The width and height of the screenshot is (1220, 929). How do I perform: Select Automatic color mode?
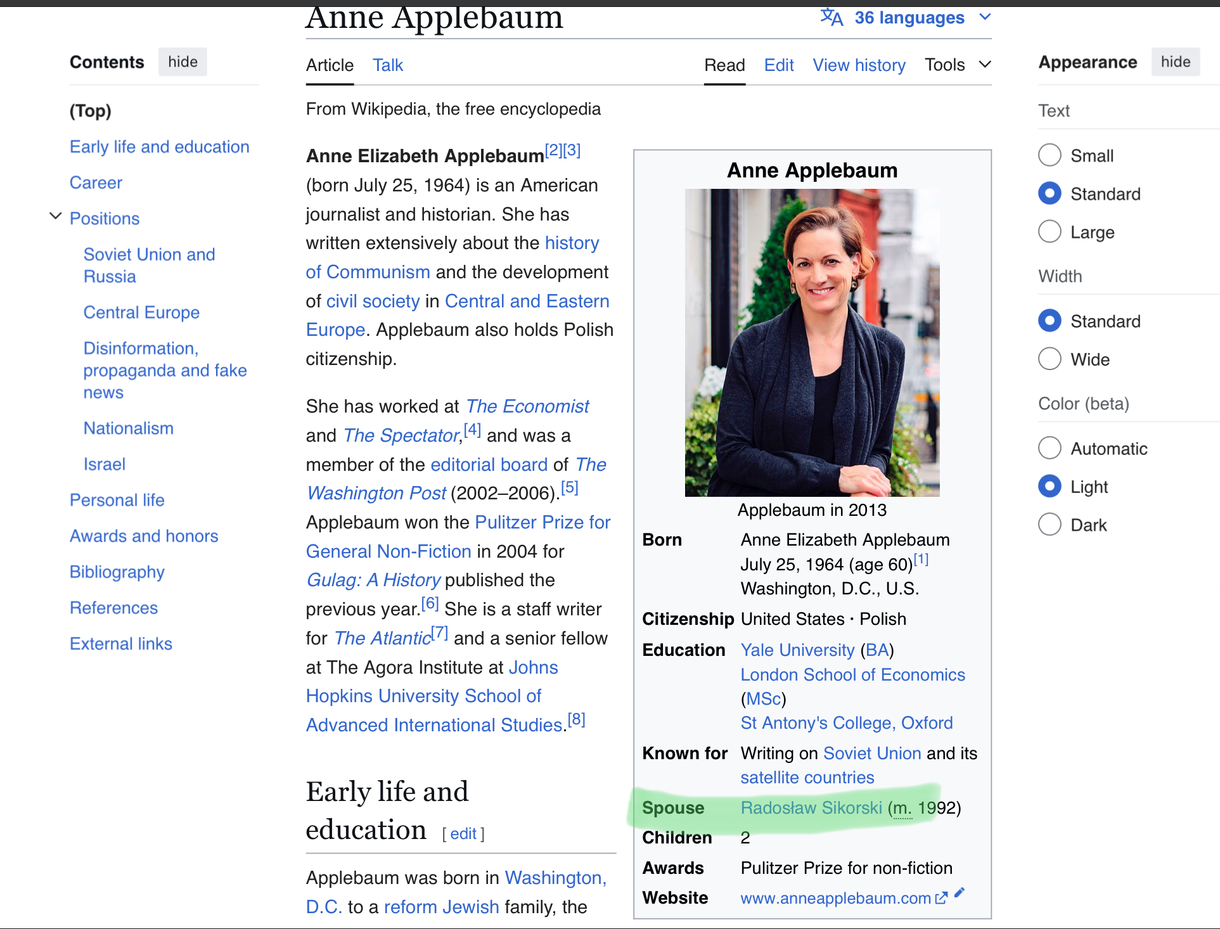(x=1050, y=448)
